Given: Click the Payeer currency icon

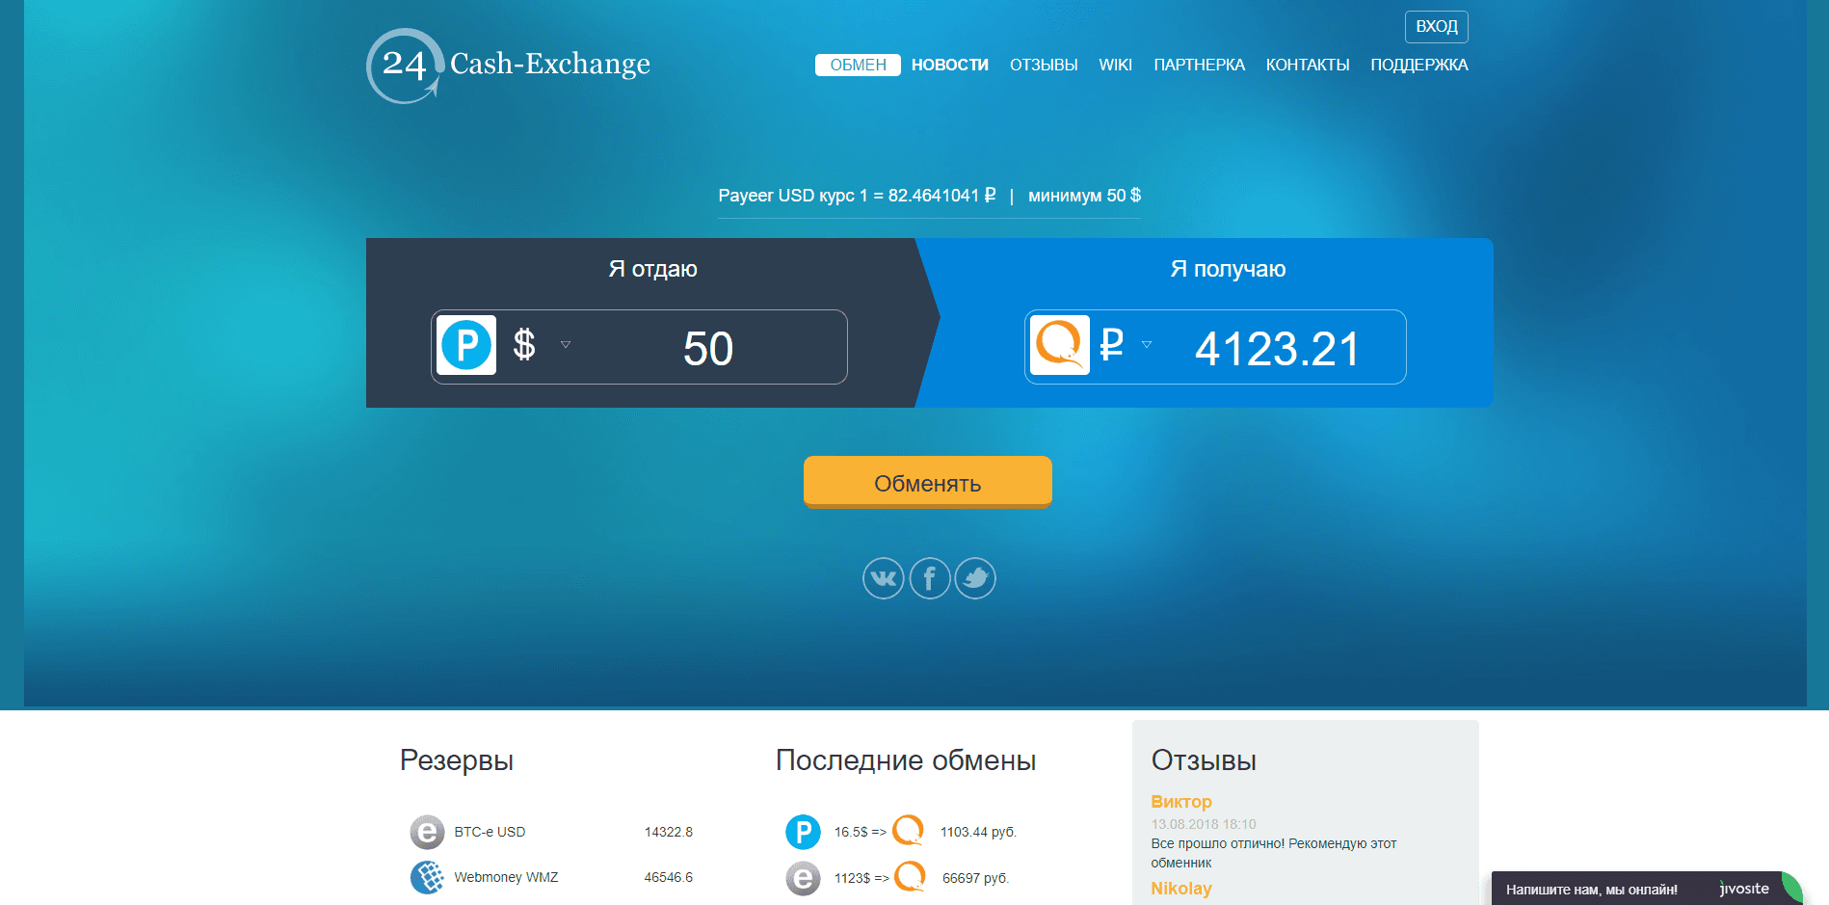Looking at the screenshot, I should click(466, 346).
